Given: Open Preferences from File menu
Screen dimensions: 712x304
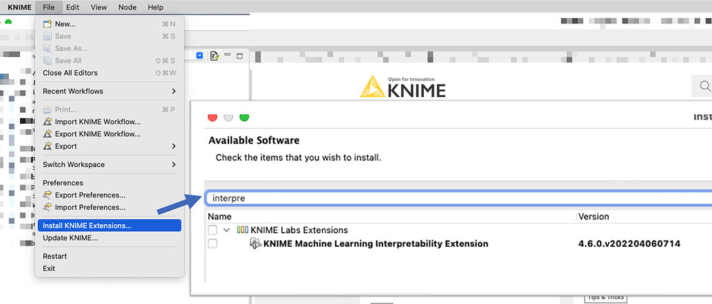Looking at the screenshot, I should point(109,183).
